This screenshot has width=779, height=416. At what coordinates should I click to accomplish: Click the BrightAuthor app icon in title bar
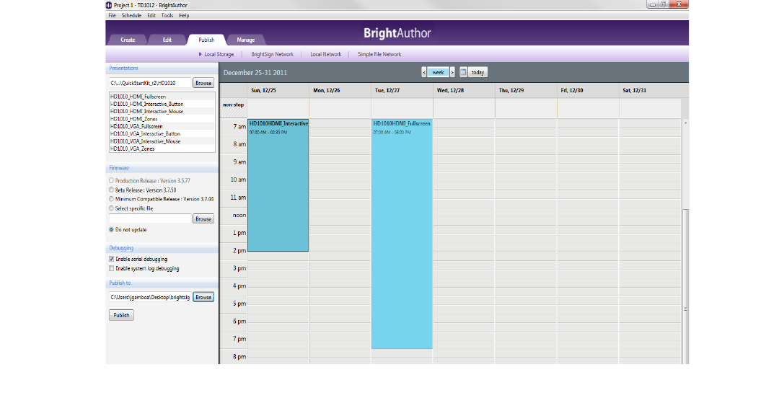[109, 5]
